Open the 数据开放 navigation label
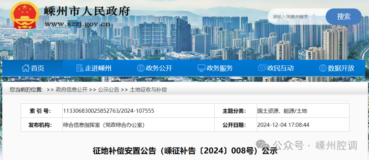This screenshot has width=369, height=160. coord(341,68)
